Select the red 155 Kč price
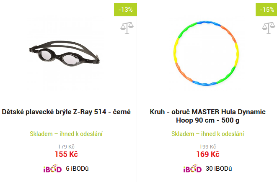Viewport: 277px width, 182px height. [66, 154]
